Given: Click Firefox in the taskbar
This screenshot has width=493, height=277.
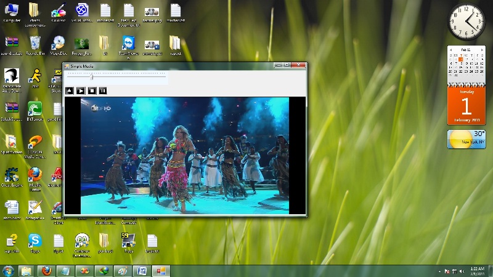Looking at the screenshot, I should tap(45, 271).
